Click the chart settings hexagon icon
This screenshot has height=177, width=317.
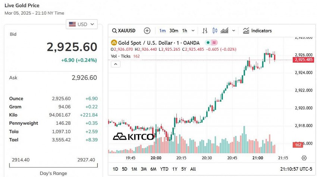click(x=304, y=158)
